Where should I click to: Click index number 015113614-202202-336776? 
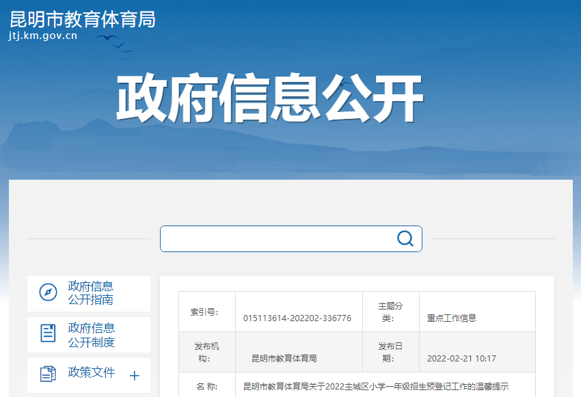[297, 318]
